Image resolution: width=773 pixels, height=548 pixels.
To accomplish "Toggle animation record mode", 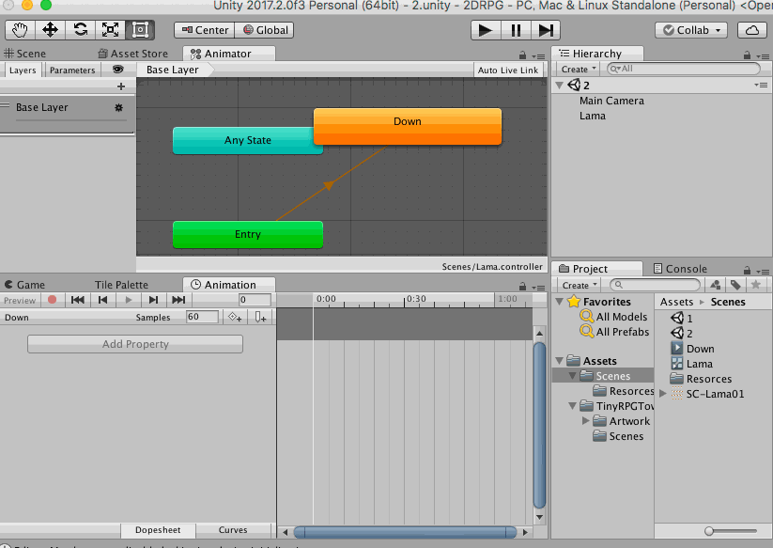I will [x=53, y=300].
